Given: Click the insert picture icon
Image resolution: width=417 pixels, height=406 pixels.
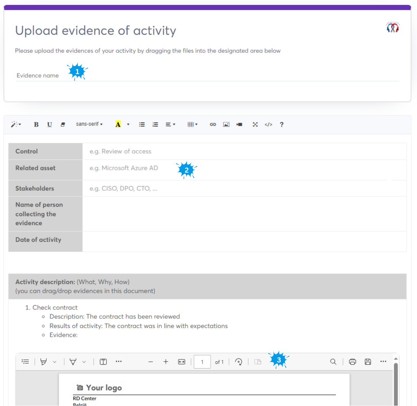Looking at the screenshot, I should 226,125.
